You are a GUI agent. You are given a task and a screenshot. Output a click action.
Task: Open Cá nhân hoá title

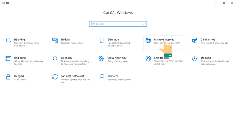[208, 40]
